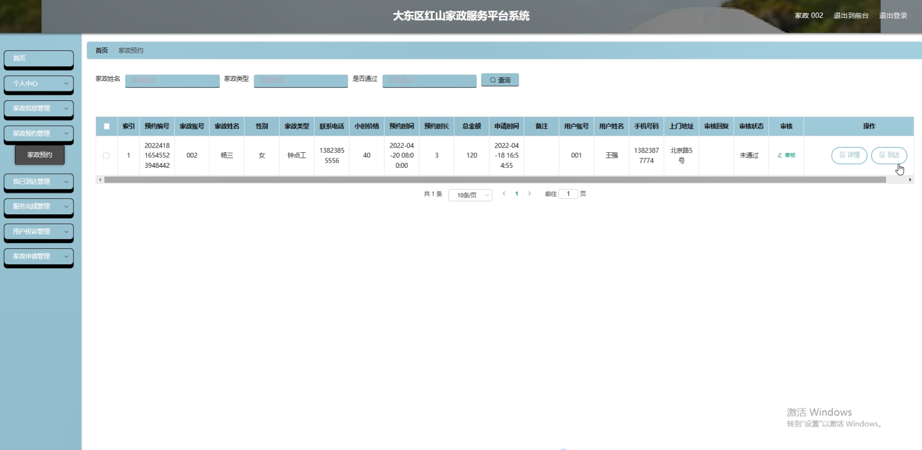
Task: Go to the previous page arrow
Action: [x=504, y=194]
